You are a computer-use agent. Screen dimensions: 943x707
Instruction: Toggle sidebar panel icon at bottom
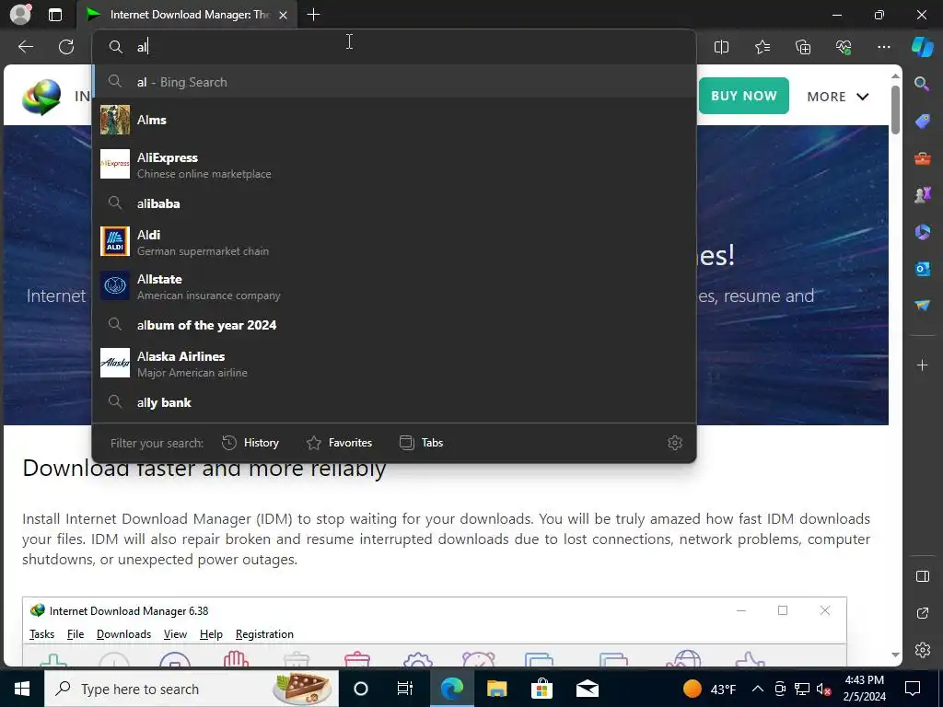922,576
